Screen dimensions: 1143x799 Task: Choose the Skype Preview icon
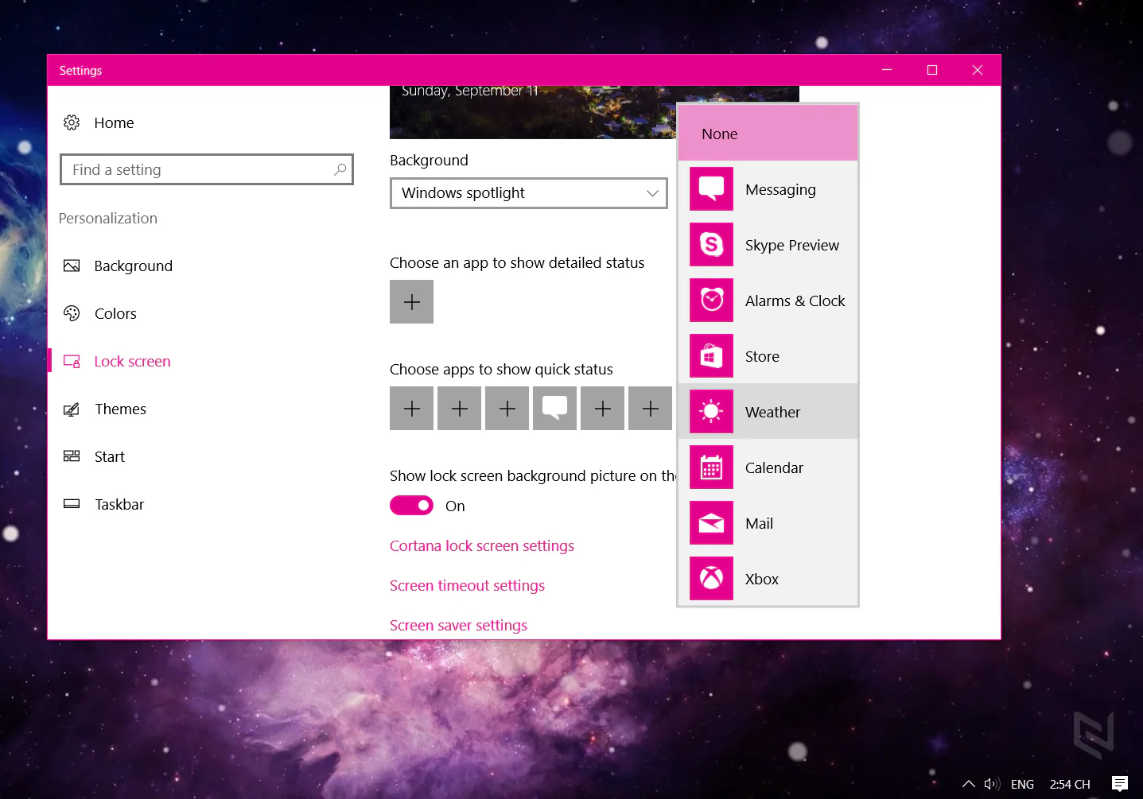711,245
